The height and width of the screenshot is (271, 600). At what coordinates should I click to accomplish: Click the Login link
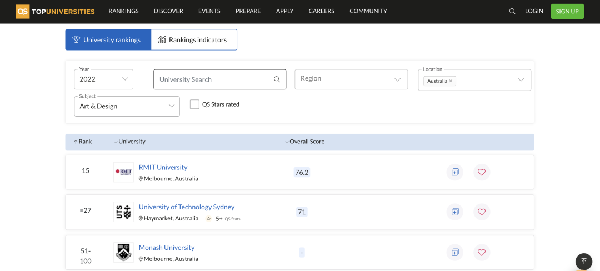[x=534, y=11]
